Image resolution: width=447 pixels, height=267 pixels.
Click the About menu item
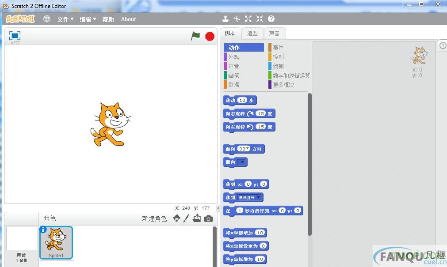coord(128,19)
